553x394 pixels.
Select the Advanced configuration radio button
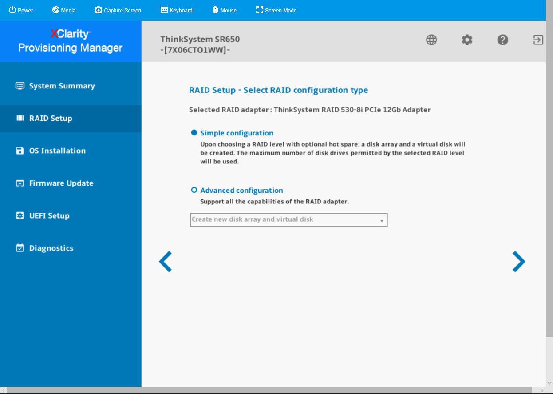(x=194, y=190)
